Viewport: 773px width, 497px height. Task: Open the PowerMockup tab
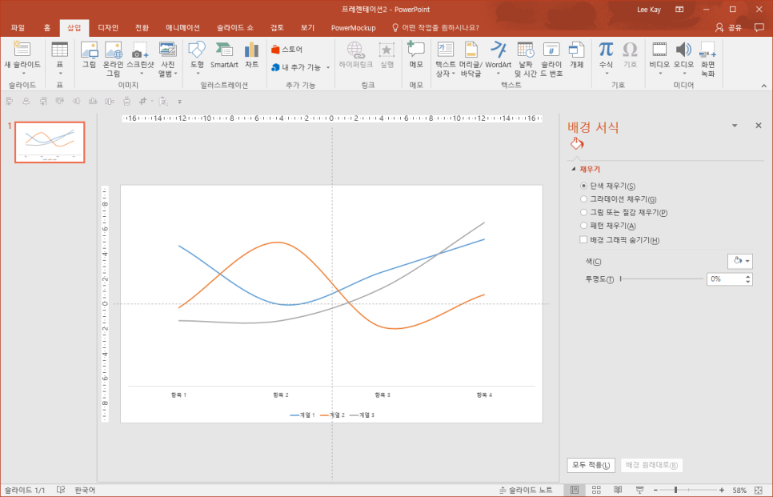pos(354,27)
